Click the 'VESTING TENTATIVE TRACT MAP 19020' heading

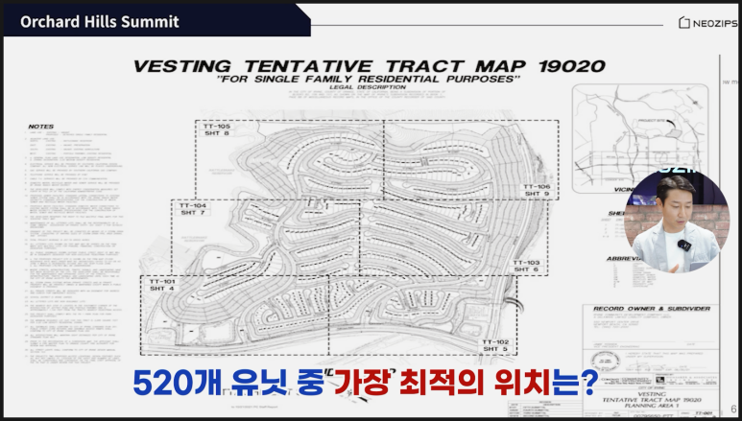(370, 66)
